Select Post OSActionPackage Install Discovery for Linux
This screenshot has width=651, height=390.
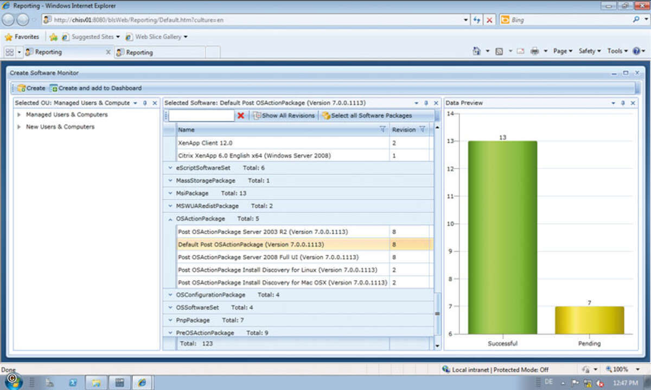click(x=305, y=270)
